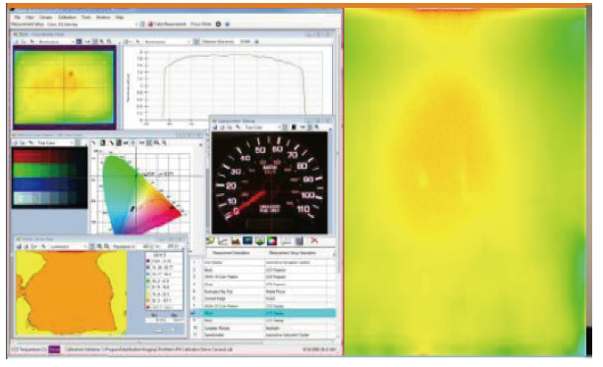
Task: Click the red X delete icon
Action: (314, 240)
